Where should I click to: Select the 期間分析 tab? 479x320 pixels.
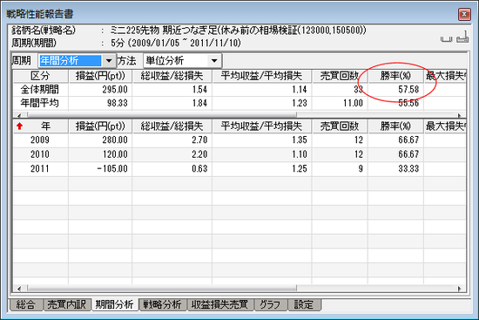pyautogui.click(x=114, y=304)
